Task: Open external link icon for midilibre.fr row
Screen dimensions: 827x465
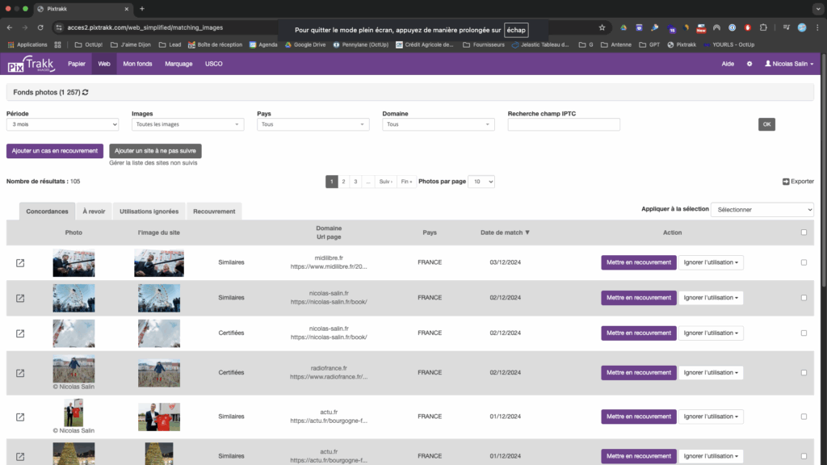Action: tap(20, 263)
